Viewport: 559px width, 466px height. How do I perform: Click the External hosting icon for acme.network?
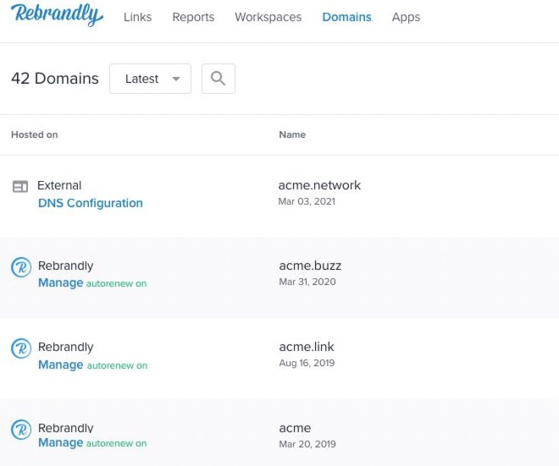[20, 186]
